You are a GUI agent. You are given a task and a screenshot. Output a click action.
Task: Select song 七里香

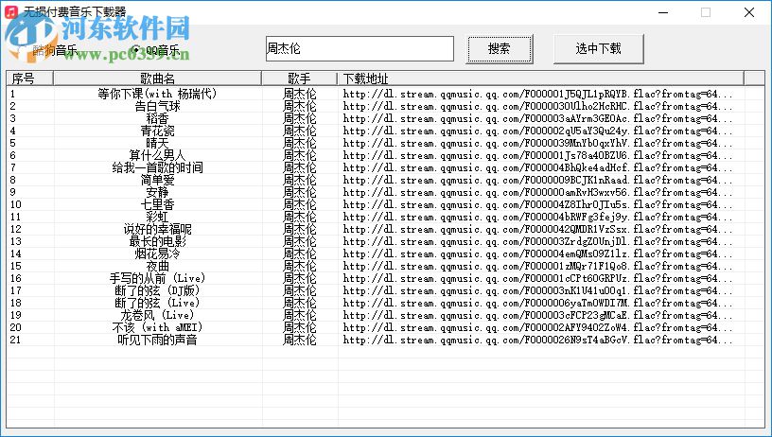pos(157,204)
